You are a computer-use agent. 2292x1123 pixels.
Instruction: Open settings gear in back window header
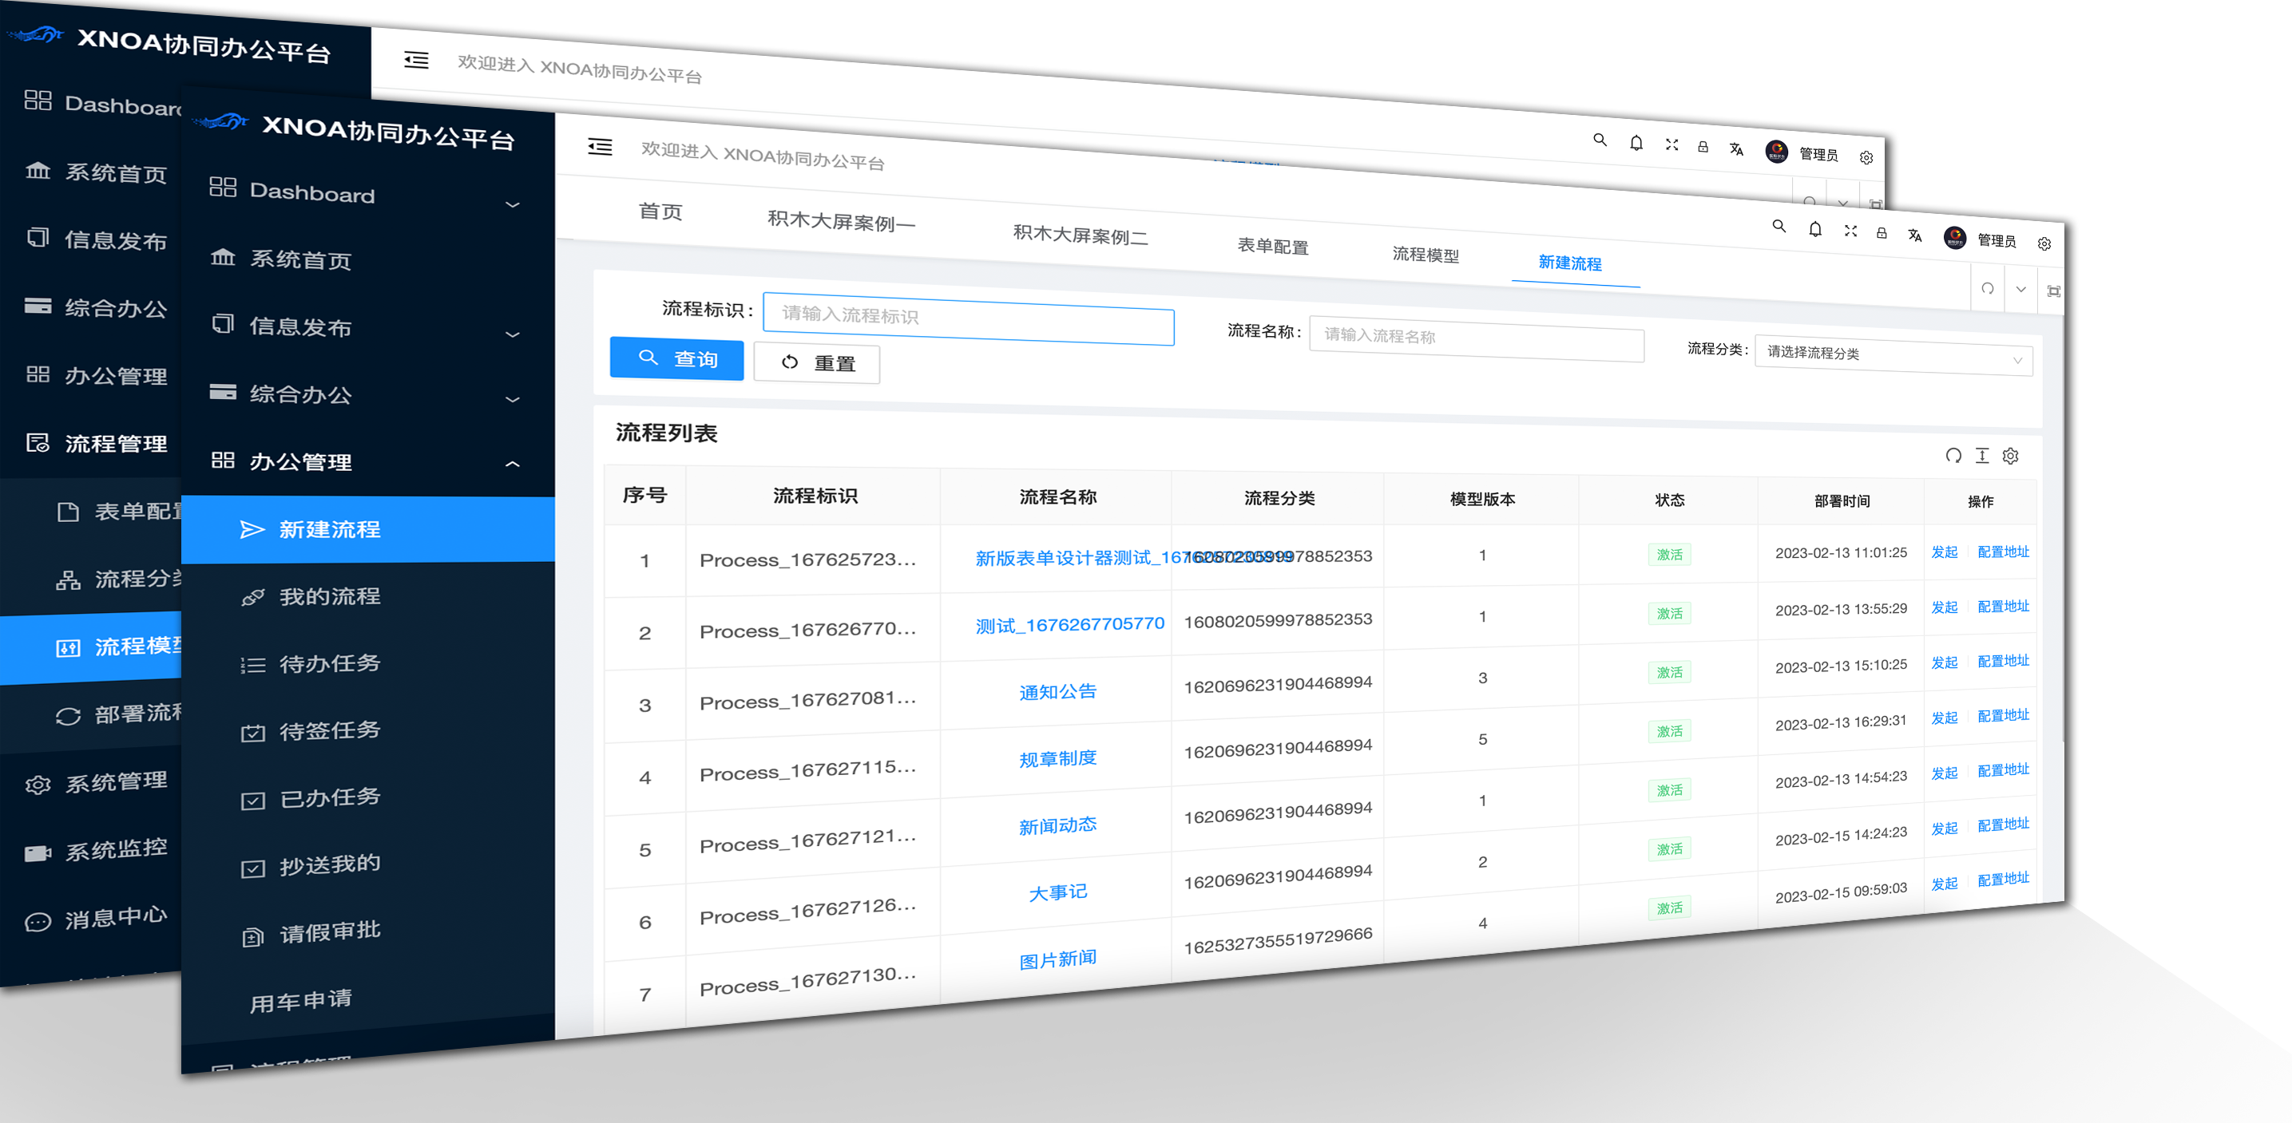[1866, 157]
